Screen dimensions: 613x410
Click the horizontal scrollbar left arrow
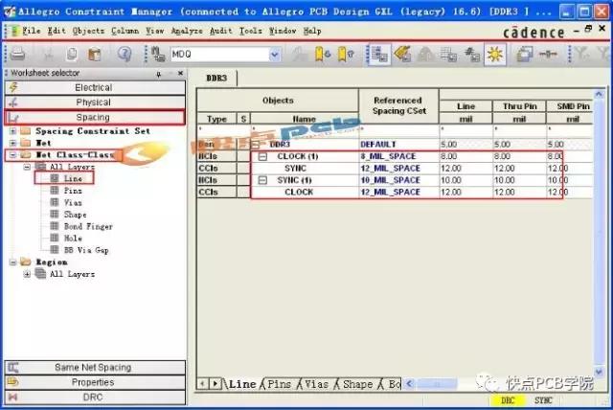[x=409, y=384]
